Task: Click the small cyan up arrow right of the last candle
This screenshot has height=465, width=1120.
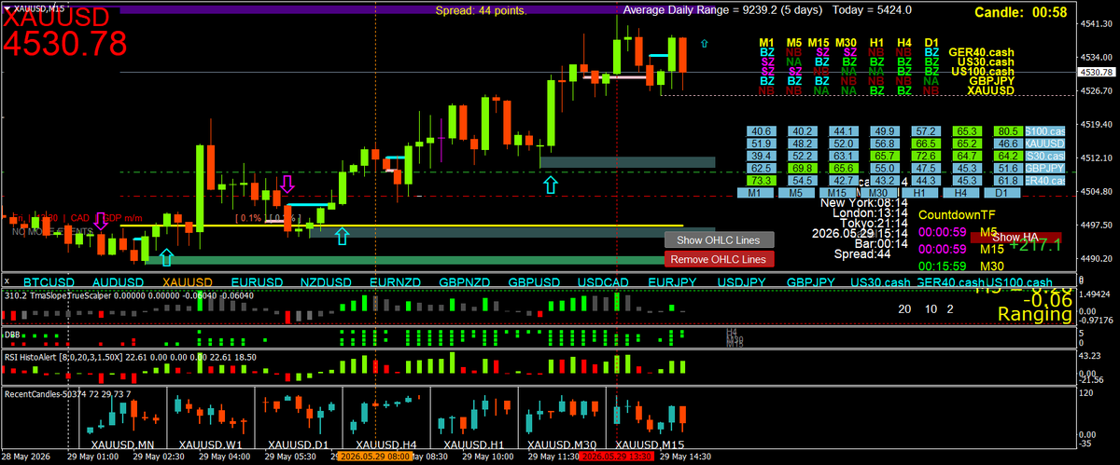Action: [x=704, y=42]
